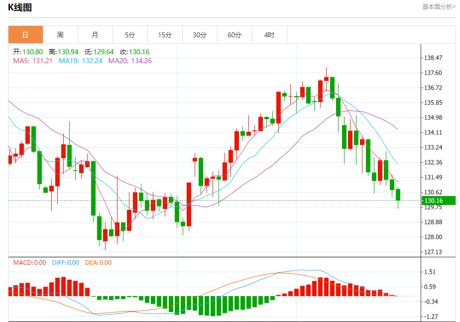
Task: Select the 日 daily chart tab
Action: click(25, 35)
